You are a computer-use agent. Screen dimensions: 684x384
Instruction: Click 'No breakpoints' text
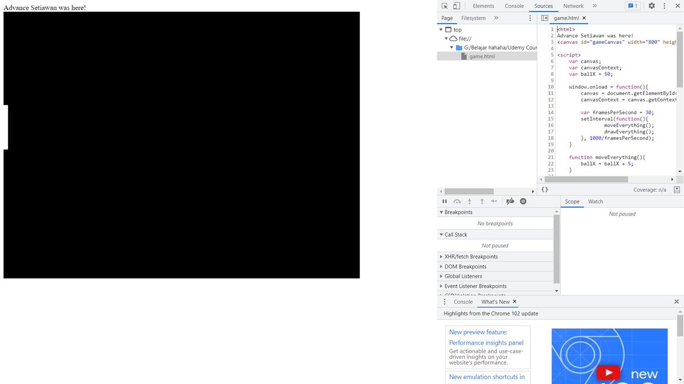(495, 224)
